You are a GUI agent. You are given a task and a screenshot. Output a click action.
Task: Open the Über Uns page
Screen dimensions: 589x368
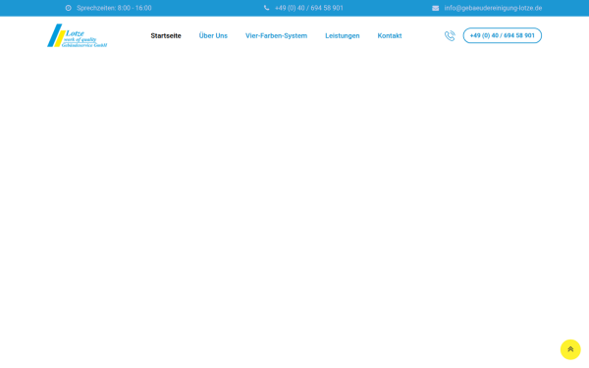(x=213, y=35)
